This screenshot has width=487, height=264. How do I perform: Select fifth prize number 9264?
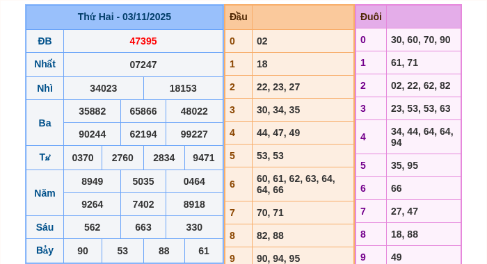(x=93, y=204)
